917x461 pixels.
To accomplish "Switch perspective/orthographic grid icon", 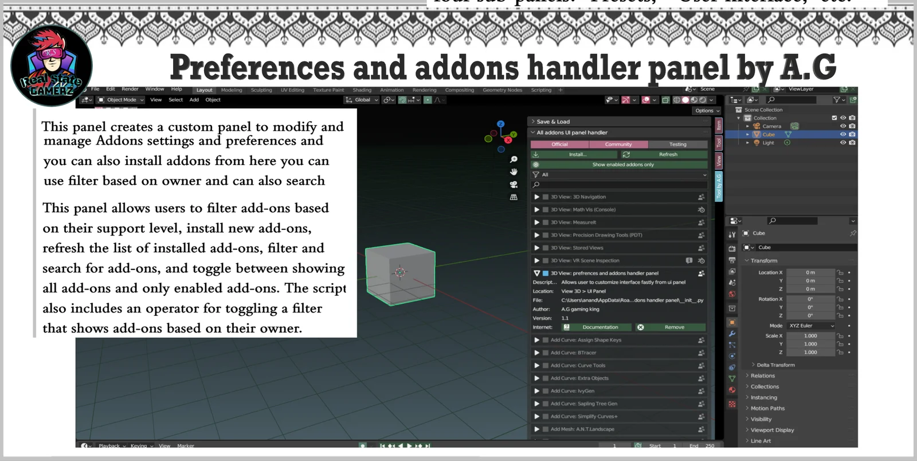I will pos(514,197).
